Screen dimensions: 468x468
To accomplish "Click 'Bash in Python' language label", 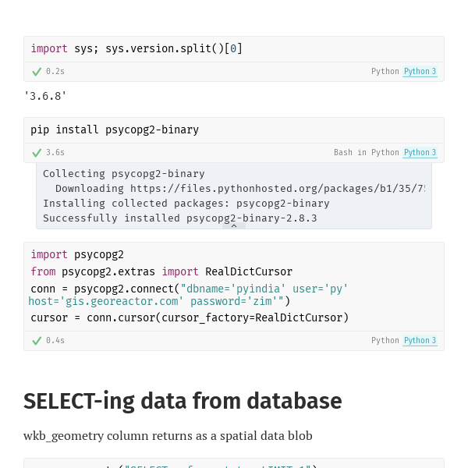I will (x=367, y=153).
